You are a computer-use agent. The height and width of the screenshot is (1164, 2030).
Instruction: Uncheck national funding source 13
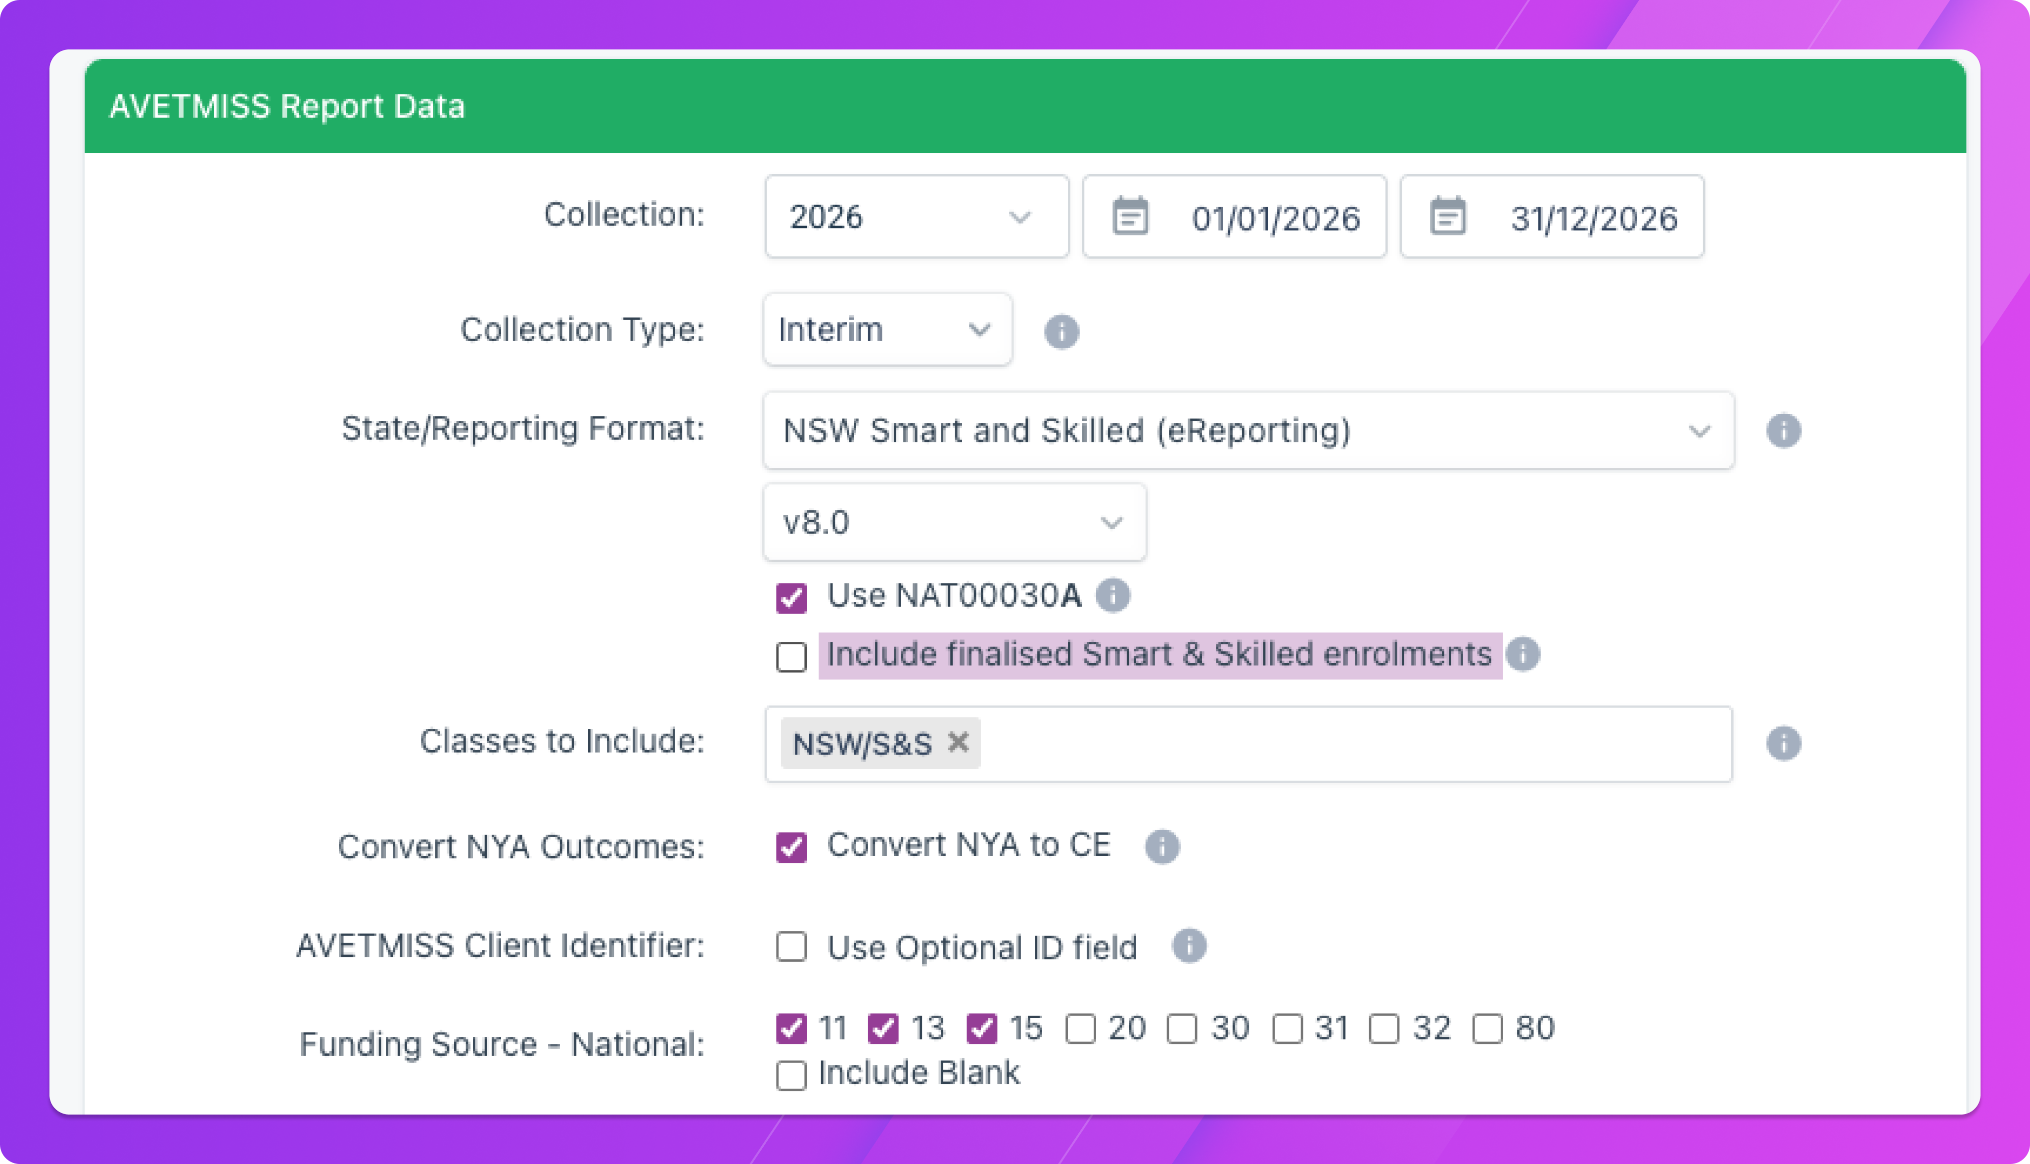coord(882,1028)
